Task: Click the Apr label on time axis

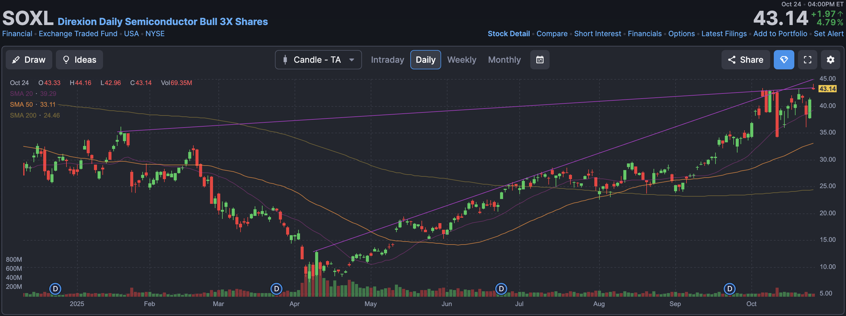Action: click(295, 304)
